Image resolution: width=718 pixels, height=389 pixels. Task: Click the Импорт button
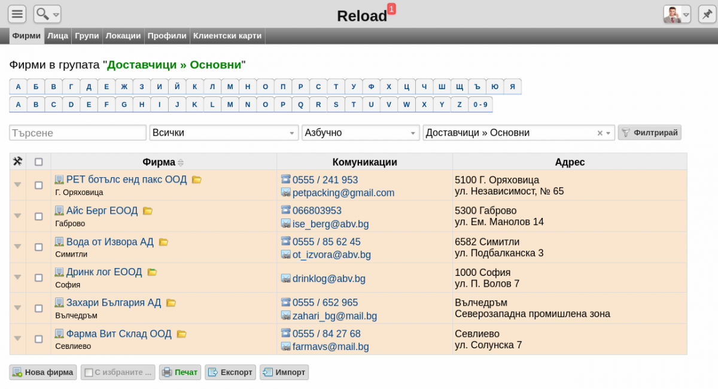[x=284, y=372]
